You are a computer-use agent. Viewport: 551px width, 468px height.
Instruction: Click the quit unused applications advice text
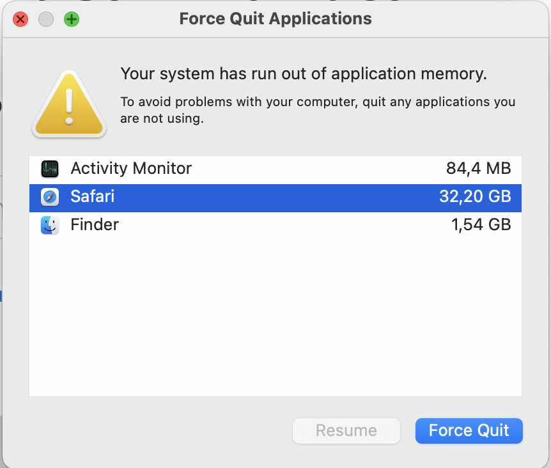click(318, 110)
